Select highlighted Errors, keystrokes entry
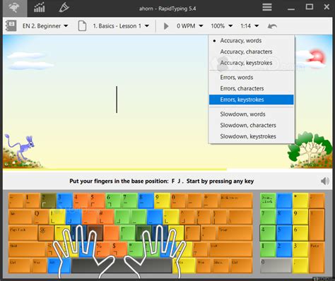 point(252,100)
